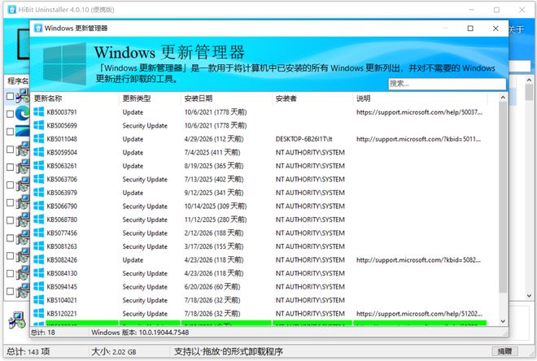The width and height of the screenshot is (537, 361).
Task: Click Windows icon beside KB5094145
Action: tap(39, 286)
